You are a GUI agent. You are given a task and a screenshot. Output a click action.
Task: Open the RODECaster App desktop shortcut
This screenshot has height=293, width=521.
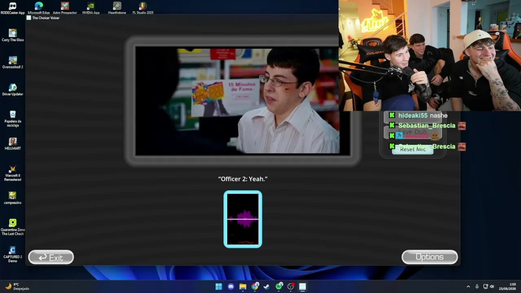click(13, 8)
